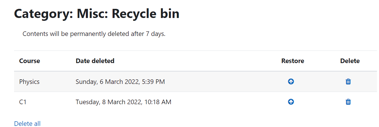Select the Tuesday, 8 March 2022 date
Image resolution: width=379 pixels, height=127 pixels.
(x=109, y=102)
